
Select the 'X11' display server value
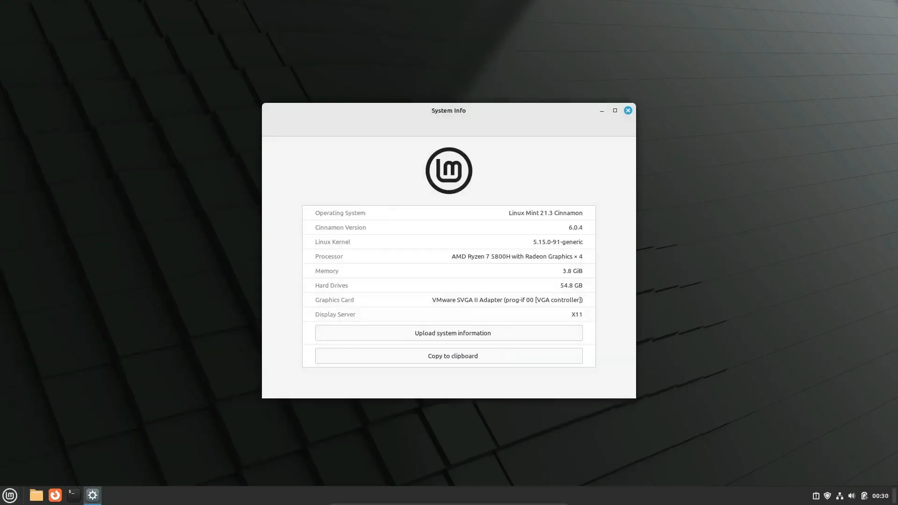pos(577,314)
